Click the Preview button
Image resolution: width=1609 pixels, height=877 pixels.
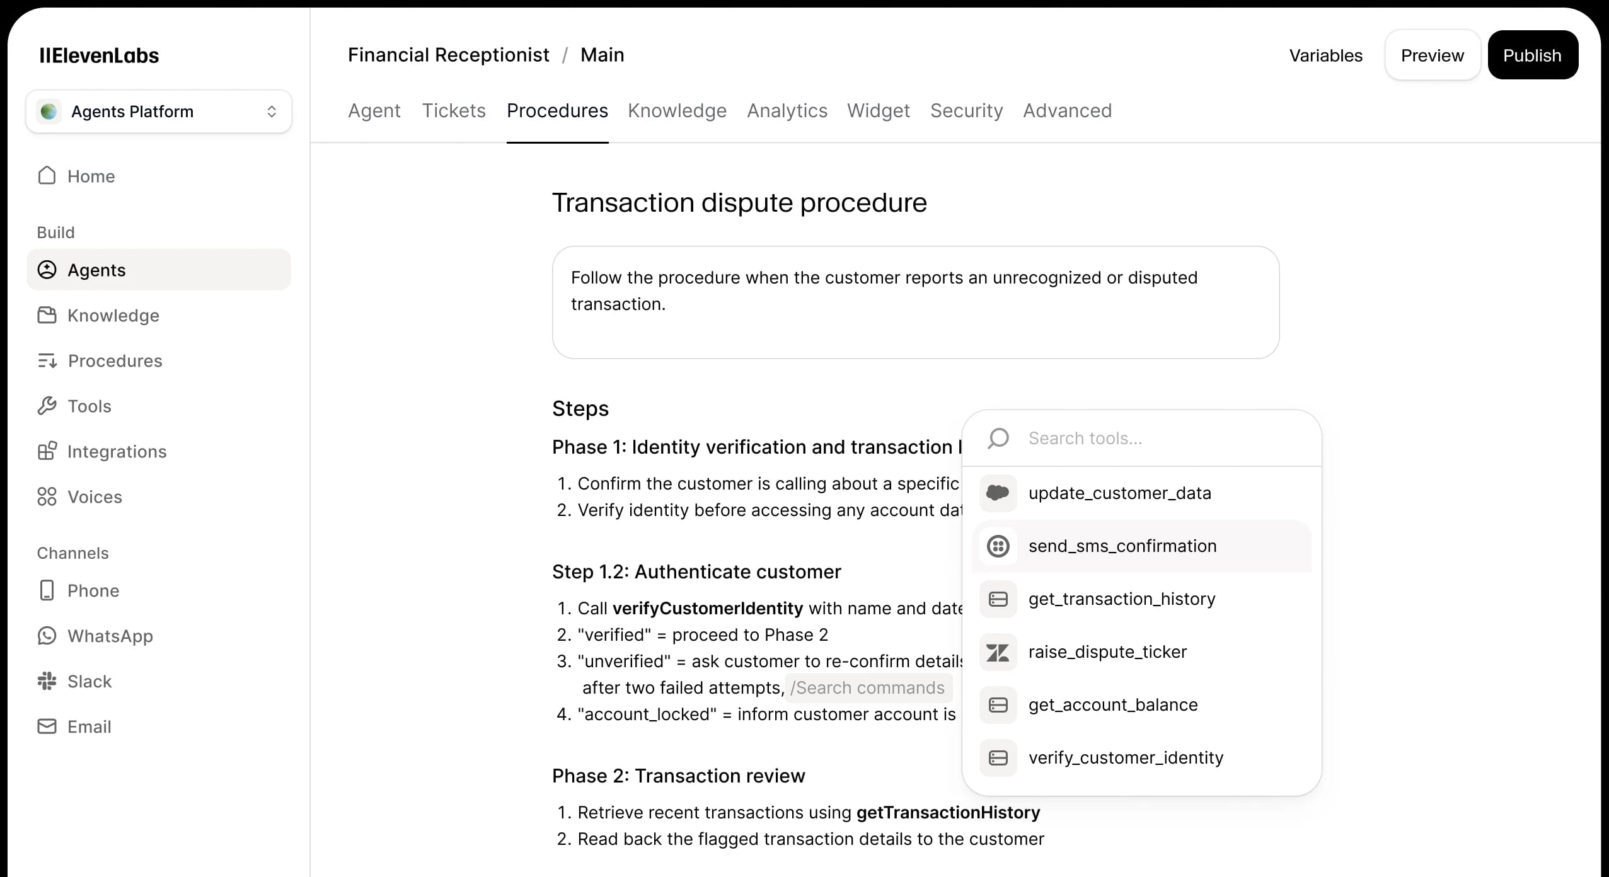(1432, 55)
